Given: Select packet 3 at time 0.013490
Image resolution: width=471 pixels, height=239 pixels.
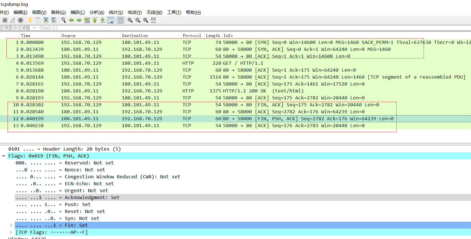Looking at the screenshot, I should [x=235, y=56].
